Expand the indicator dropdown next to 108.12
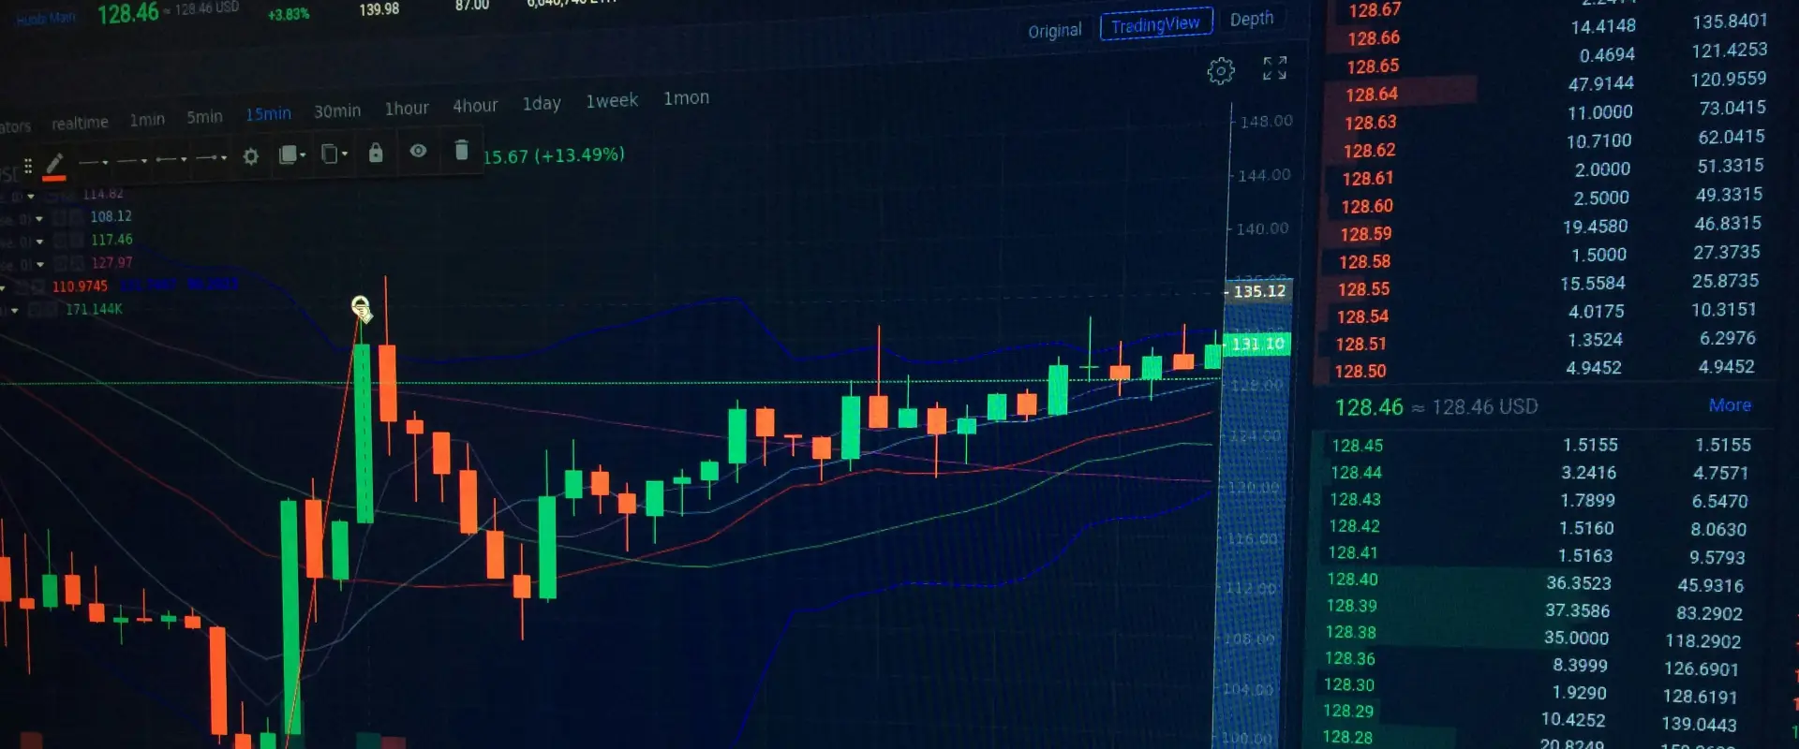Screen dimensions: 1799x749 point(39,219)
